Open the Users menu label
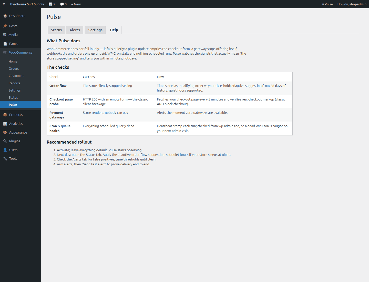This screenshot has width=369, height=282. [x=13, y=150]
